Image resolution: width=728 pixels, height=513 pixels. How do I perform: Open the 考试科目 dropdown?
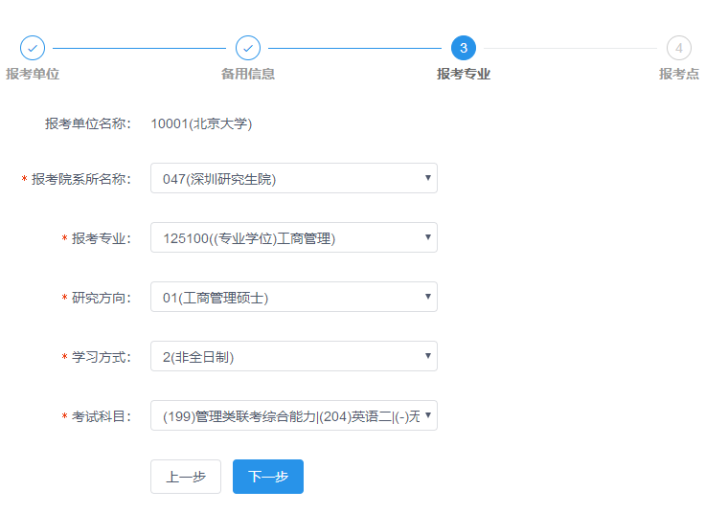pos(293,415)
